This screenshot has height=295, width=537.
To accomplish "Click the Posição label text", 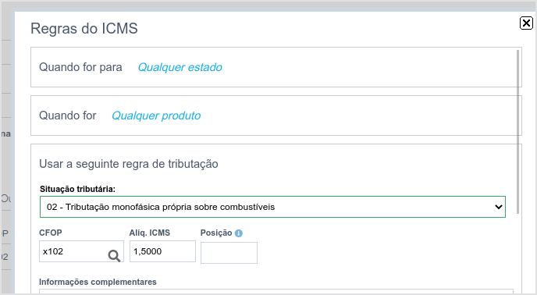I will coord(216,233).
